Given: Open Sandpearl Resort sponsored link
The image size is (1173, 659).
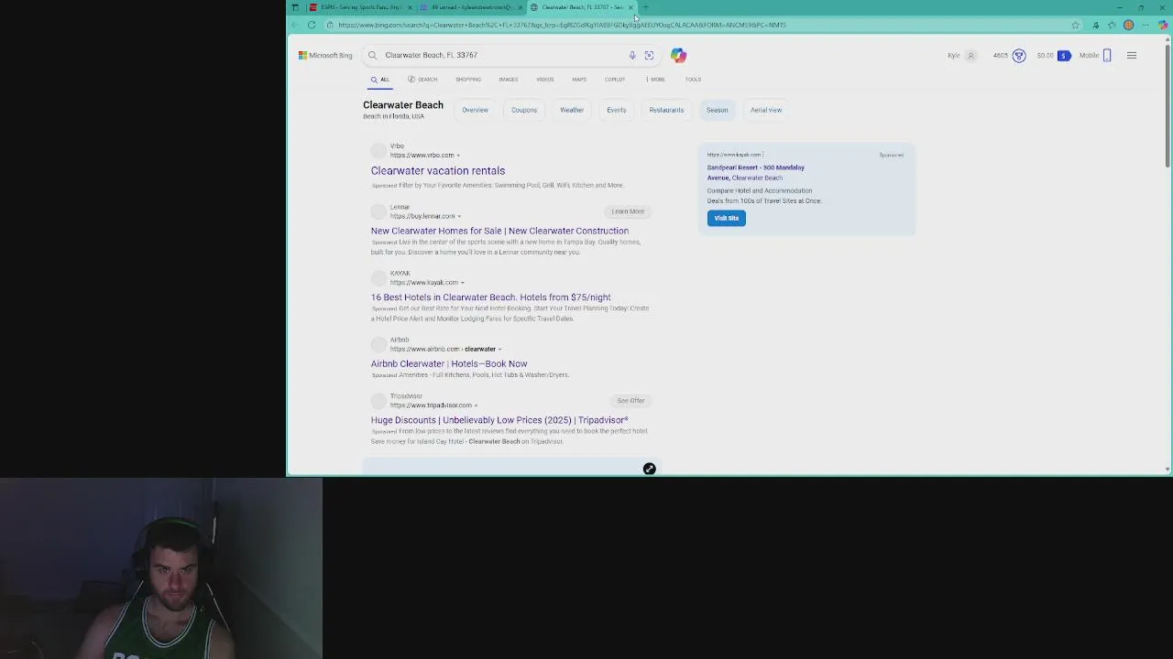Looking at the screenshot, I should click(755, 172).
